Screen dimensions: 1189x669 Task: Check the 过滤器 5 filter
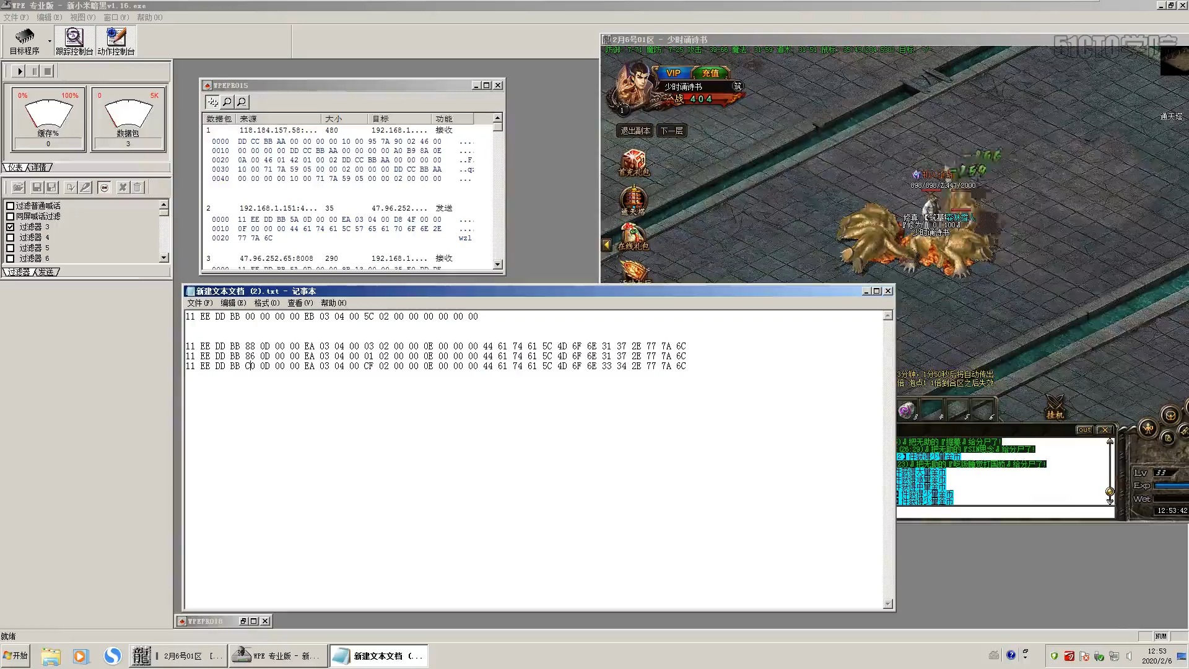click(x=10, y=248)
